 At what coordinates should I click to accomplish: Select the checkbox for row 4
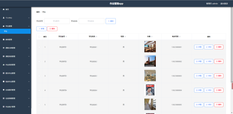(39, 90)
